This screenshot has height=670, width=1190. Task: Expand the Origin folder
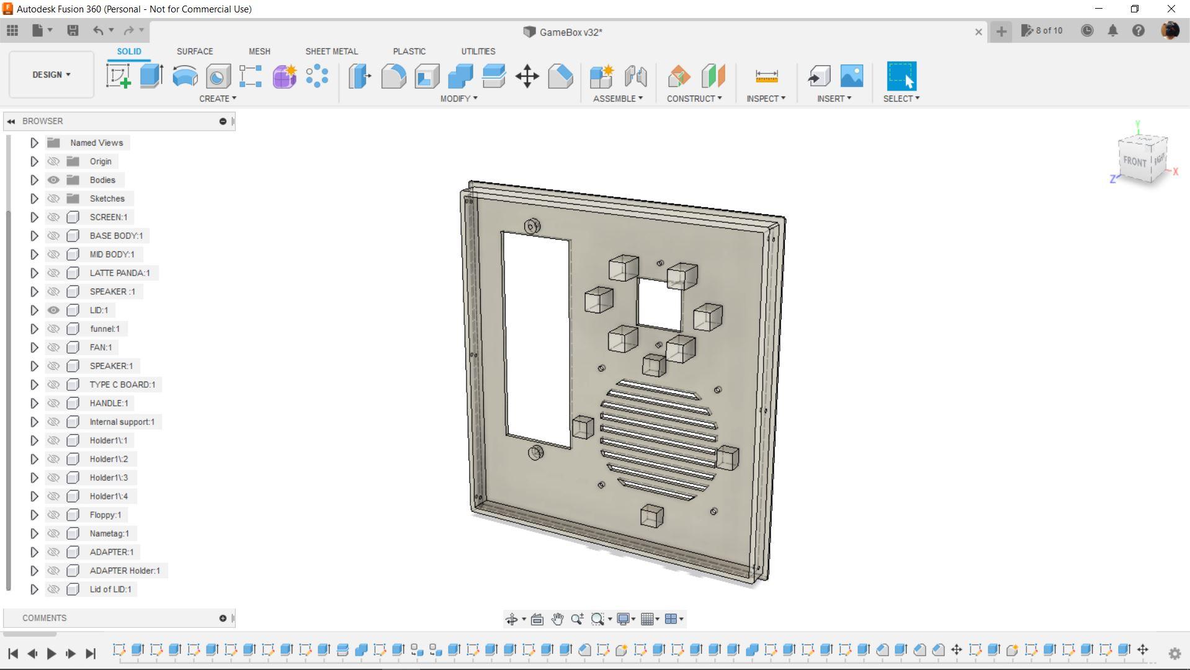point(34,161)
